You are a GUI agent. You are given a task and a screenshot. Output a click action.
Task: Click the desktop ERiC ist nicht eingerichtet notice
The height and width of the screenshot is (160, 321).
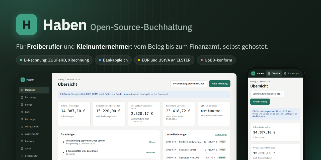point(144,94)
